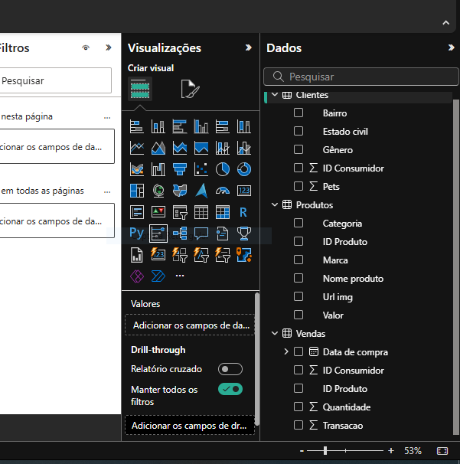Disable Manter todos os filtros toggle
Screen dimensions: 460x464
(x=230, y=389)
